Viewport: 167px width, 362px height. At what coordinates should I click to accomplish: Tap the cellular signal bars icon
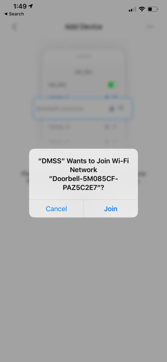click(x=132, y=9)
